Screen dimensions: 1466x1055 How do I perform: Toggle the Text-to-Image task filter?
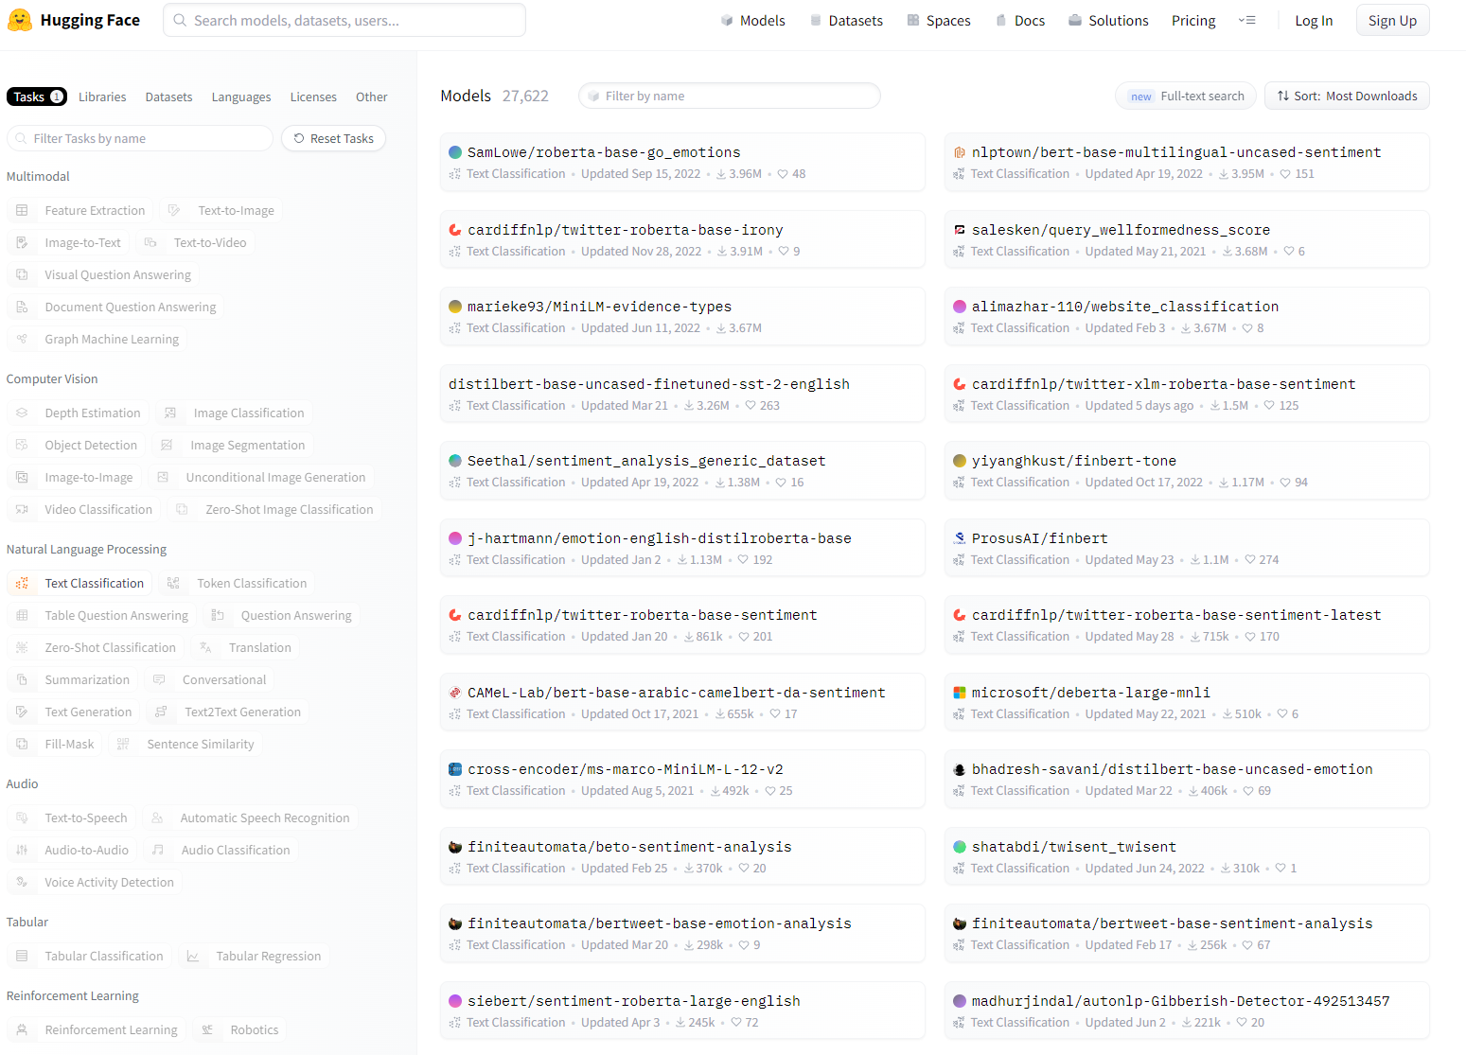tap(221, 210)
